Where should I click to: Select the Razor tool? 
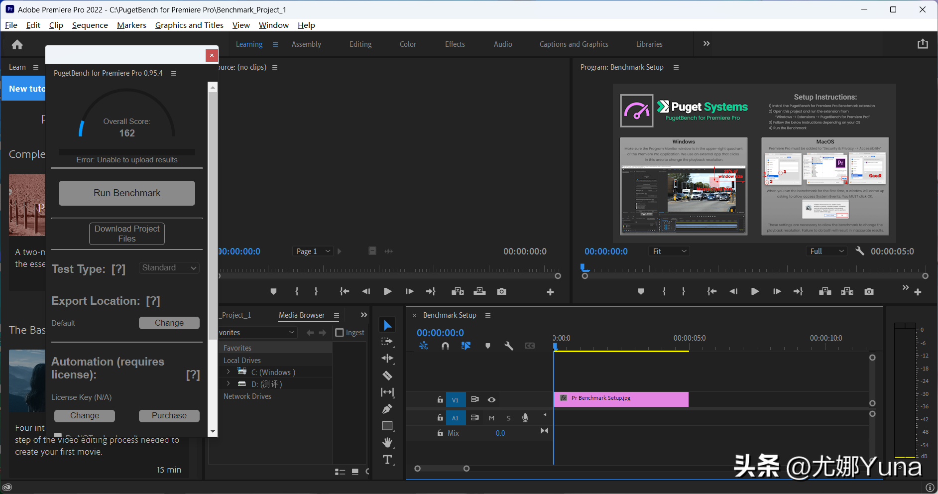(x=387, y=375)
